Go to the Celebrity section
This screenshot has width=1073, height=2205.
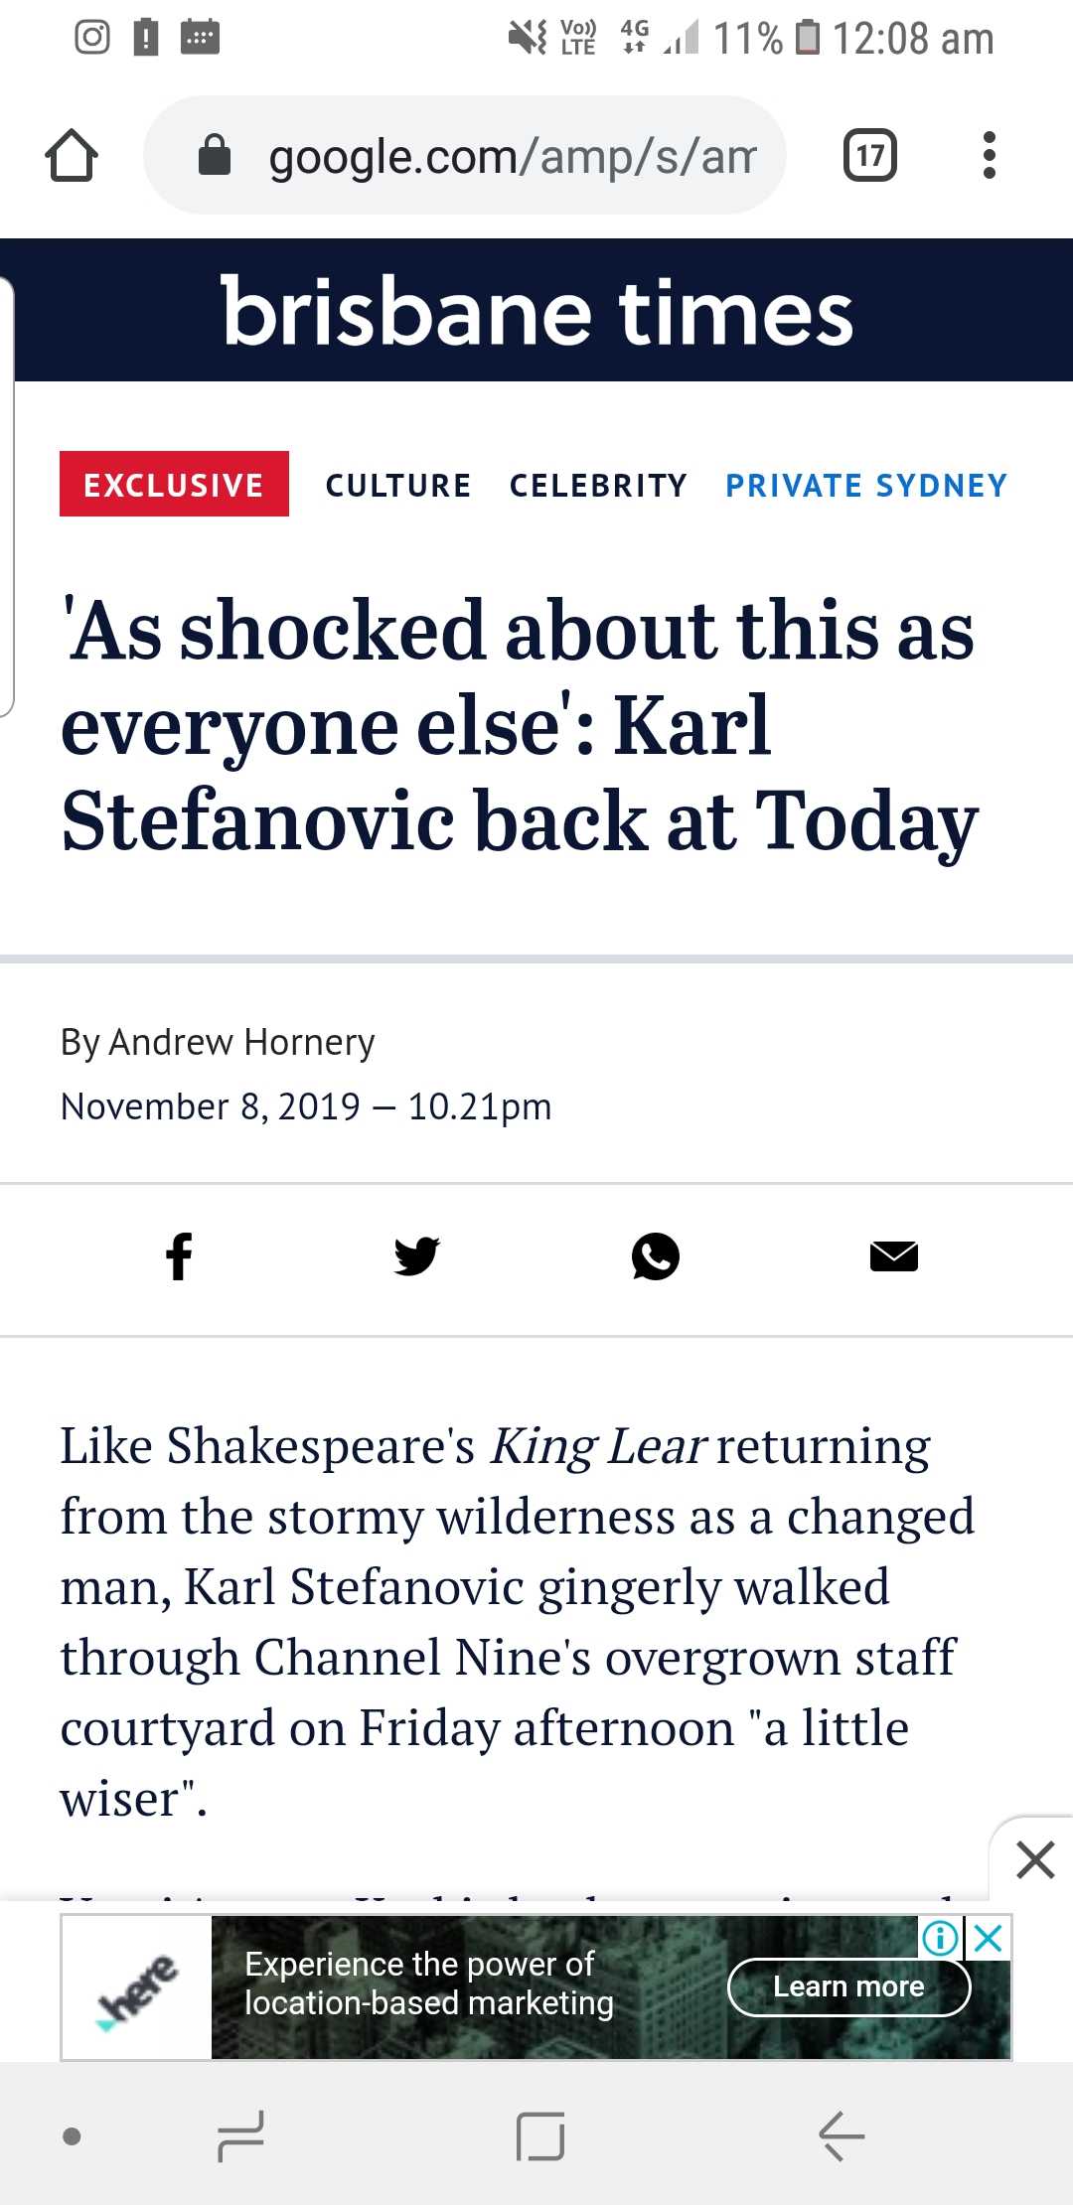598,485
